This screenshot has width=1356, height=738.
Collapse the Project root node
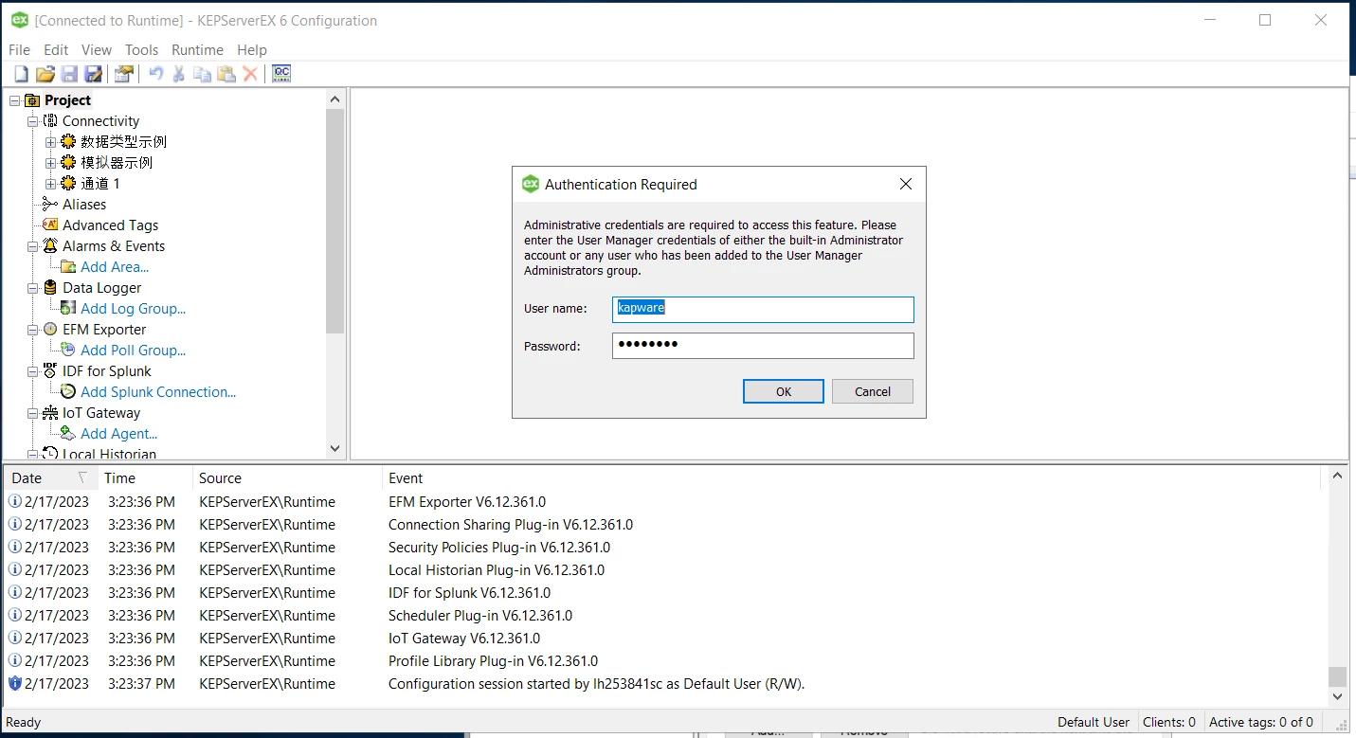coord(14,100)
